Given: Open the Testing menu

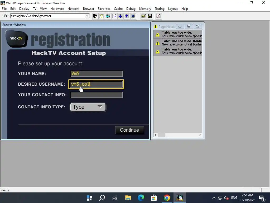Looking at the screenshot, I should tap(160, 9).
